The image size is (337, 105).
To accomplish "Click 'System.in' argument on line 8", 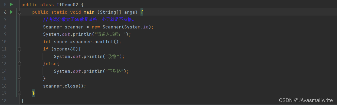I will point(136,27).
